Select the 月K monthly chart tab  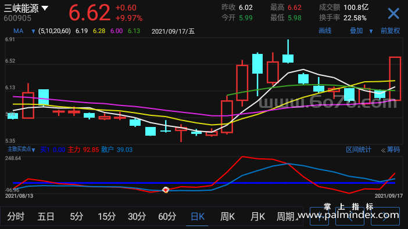pyautogui.click(x=257, y=216)
